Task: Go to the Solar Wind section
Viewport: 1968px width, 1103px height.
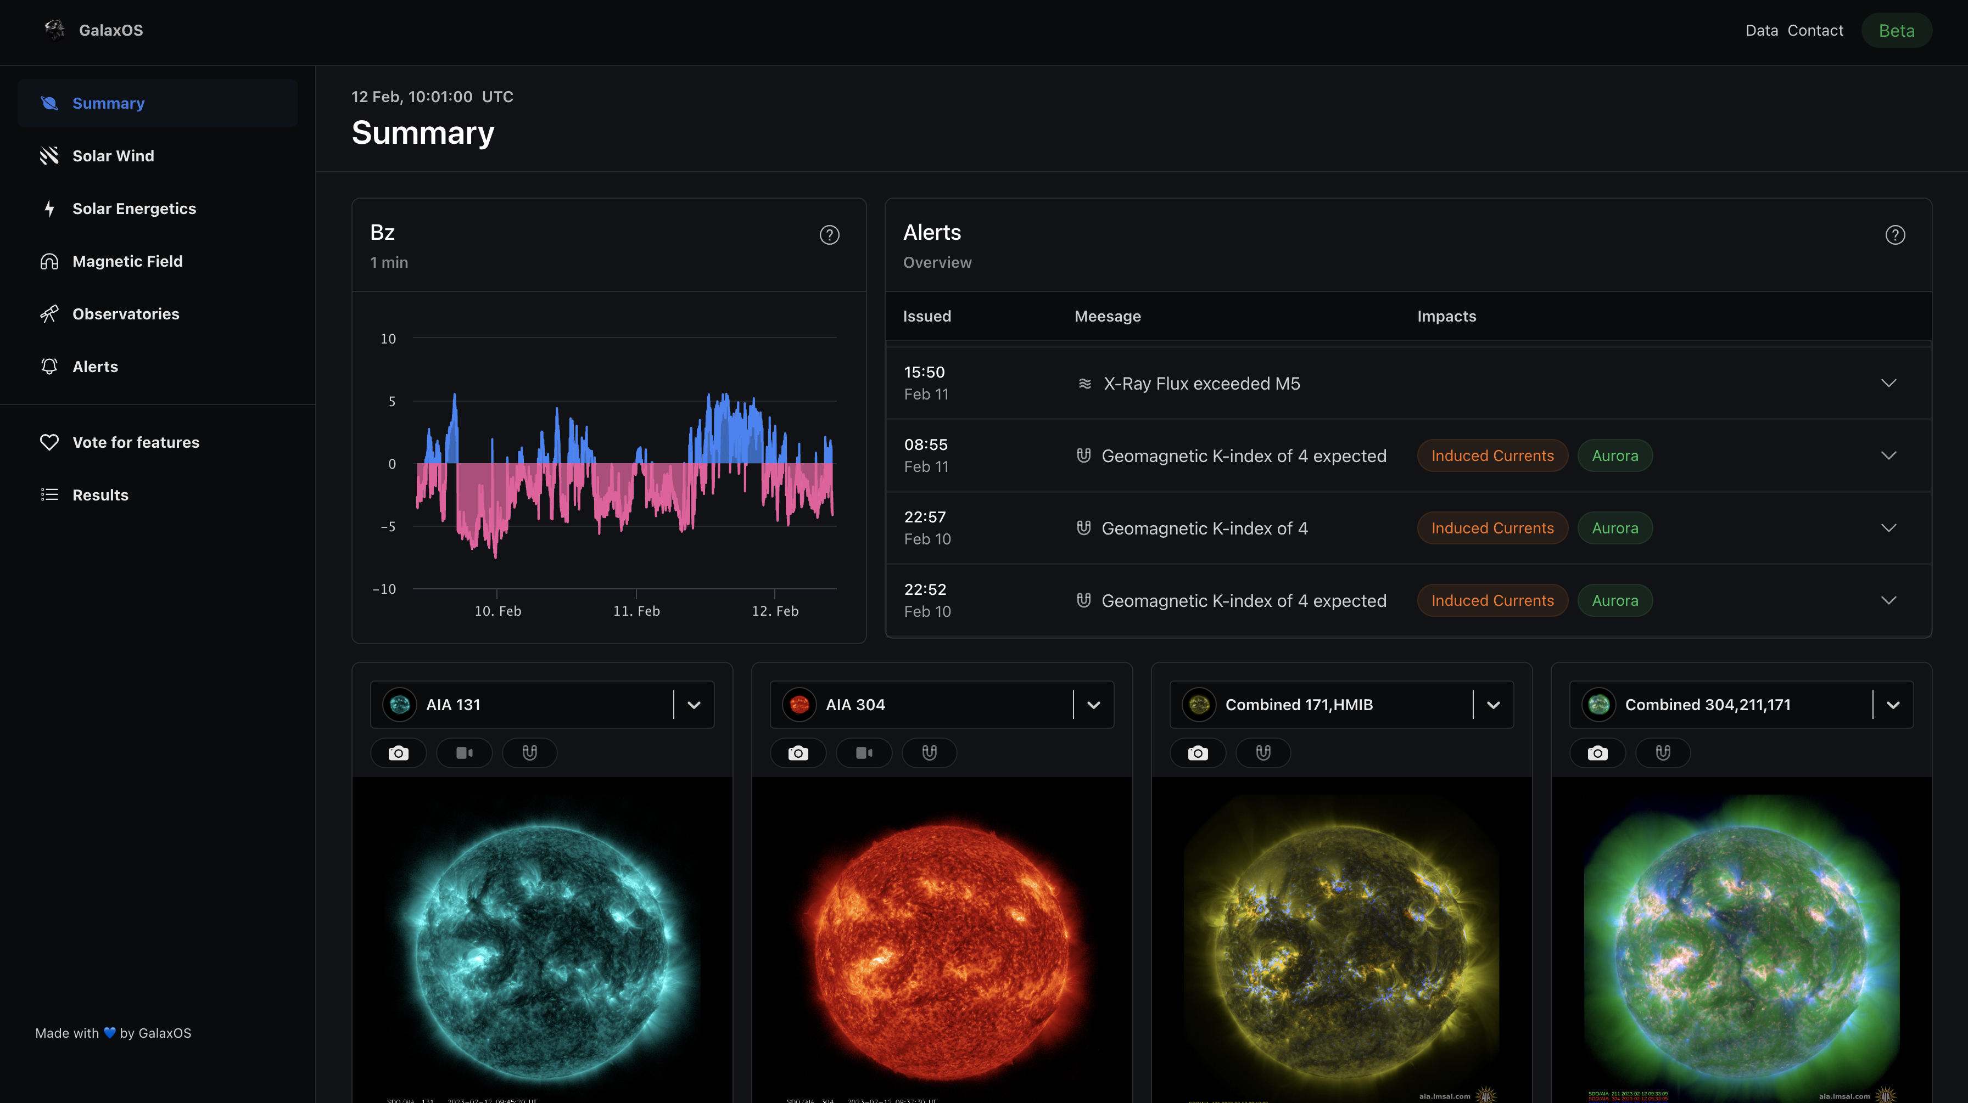Action: tap(158, 156)
